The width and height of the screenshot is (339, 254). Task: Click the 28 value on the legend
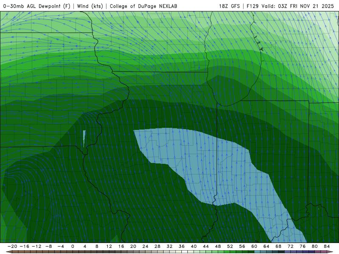tap(157, 246)
